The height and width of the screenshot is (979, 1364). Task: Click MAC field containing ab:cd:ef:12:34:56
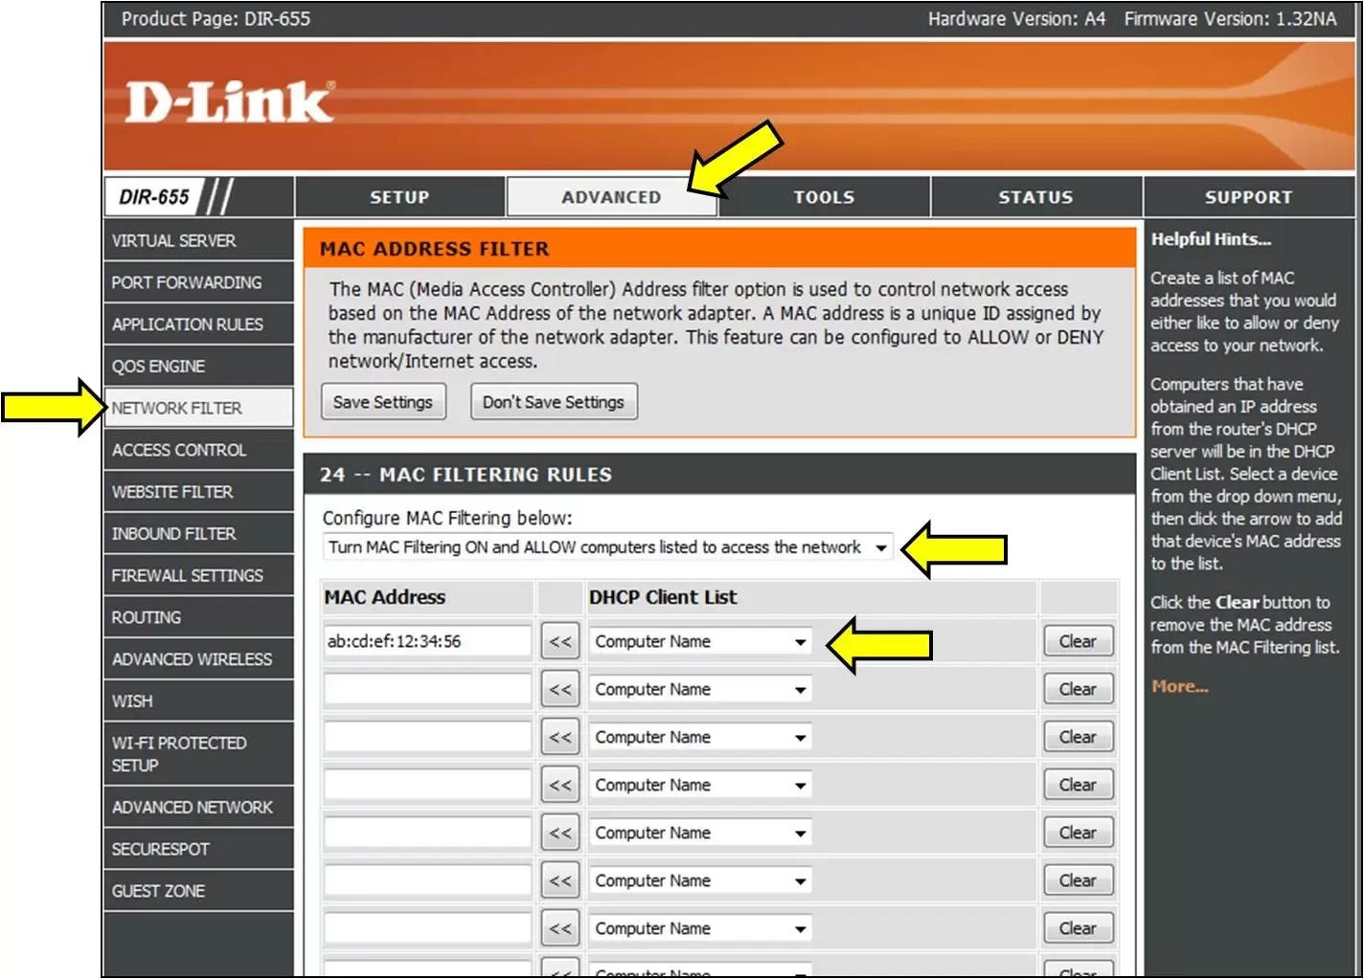coord(427,641)
